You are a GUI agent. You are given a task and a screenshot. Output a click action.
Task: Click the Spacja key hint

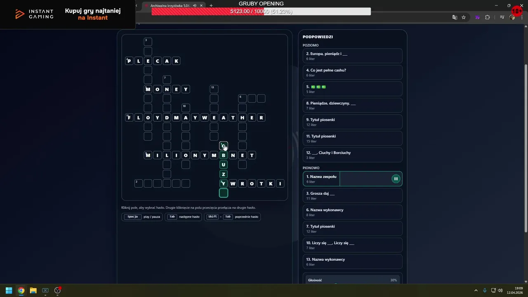click(133, 217)
